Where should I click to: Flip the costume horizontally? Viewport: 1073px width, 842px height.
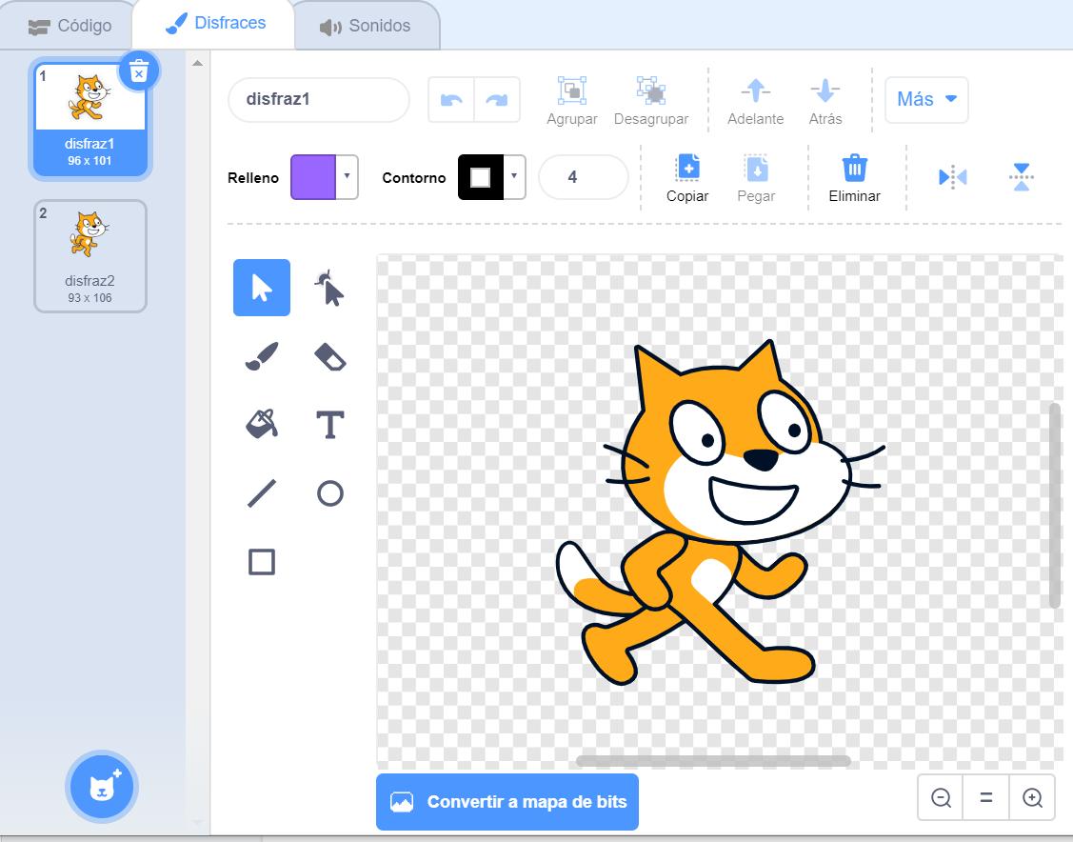click(952, 177)
